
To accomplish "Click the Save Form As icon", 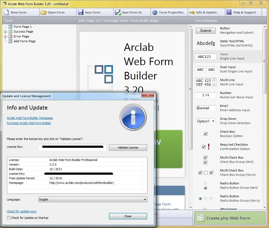I will point(118,12).
